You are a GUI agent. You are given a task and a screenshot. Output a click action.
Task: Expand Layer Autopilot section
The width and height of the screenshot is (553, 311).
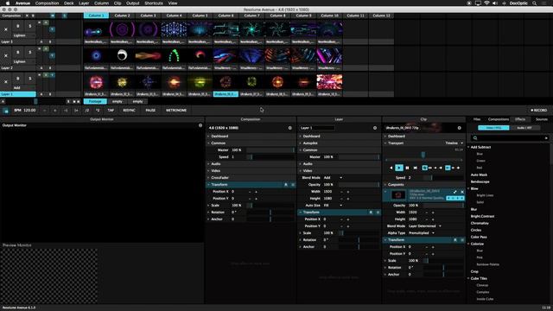[339, 143]
